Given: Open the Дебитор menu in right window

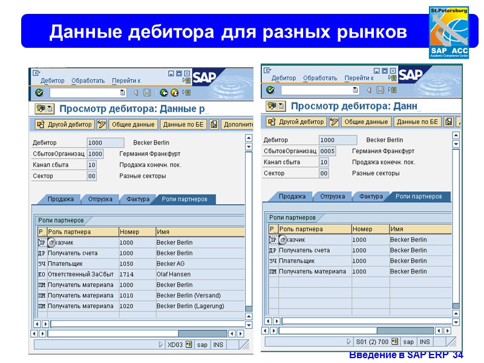Looking at the screenshot, I should pyautogui.click(x=284, y=78).
